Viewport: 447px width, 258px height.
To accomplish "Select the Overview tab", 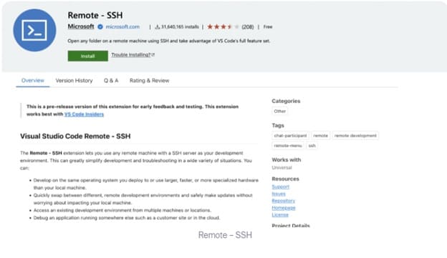I will pos(33,81).
